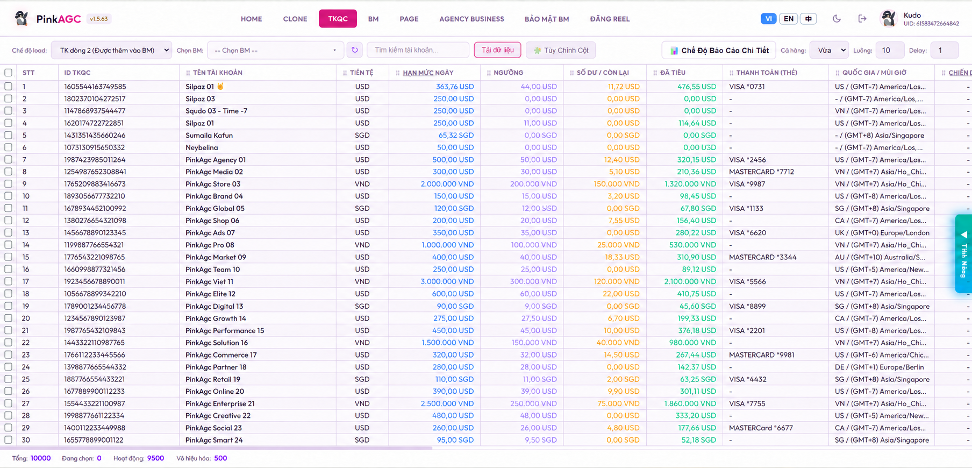Open Tùy Chỉnh Cột column settings
The height and width of the screenshot is (468, 972).
(x=561, y=50)
